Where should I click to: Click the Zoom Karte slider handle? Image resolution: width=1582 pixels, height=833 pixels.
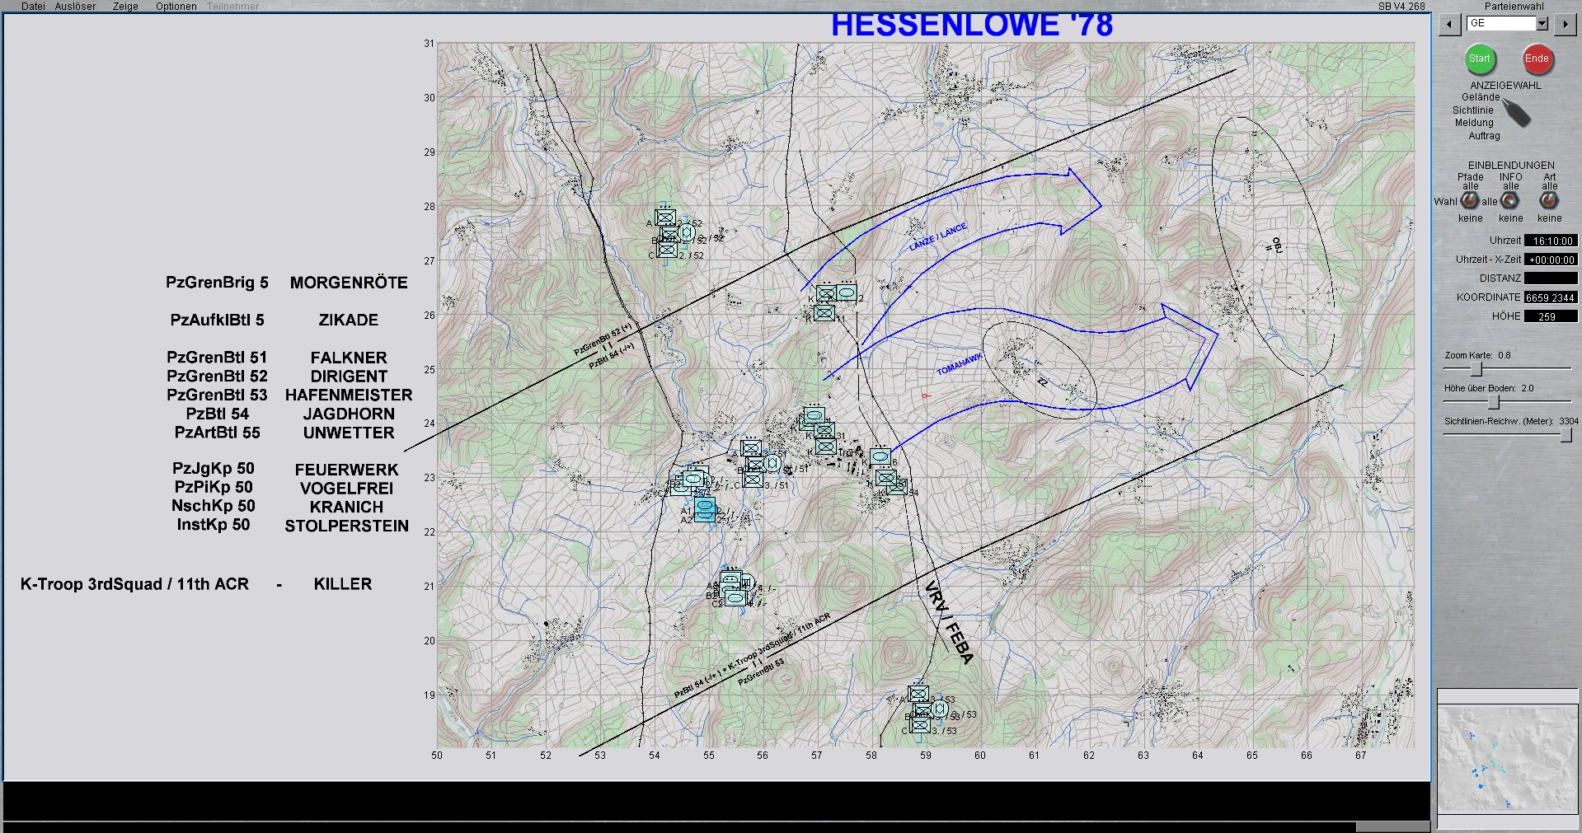tap(1476, 369)
